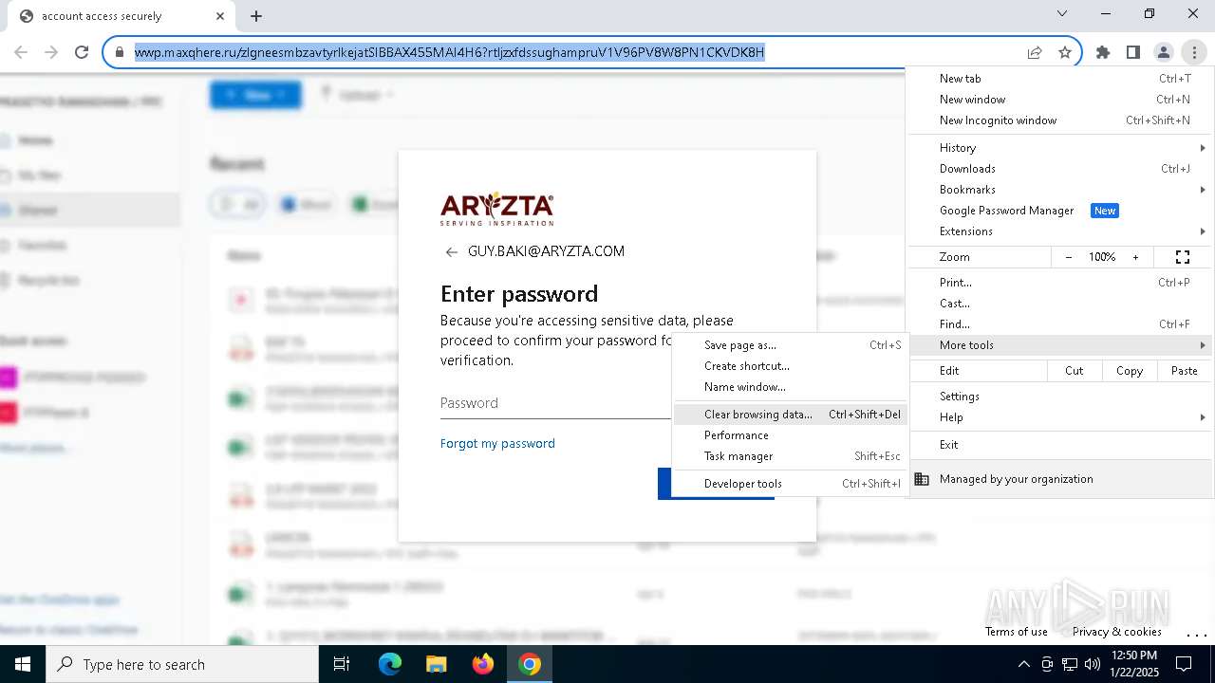Close the 'account access securely' tab
Screen dimensions: 1215x683
pos(220,15)
